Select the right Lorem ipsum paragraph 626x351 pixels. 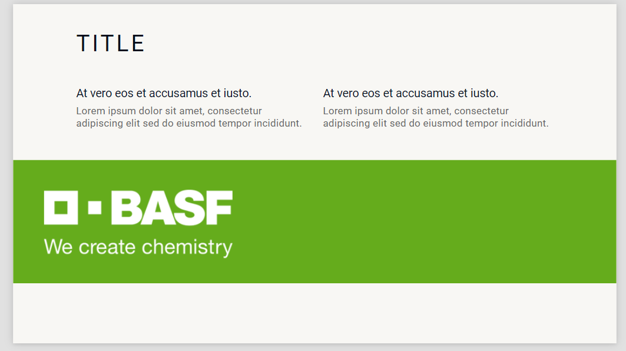coord(435,117)
